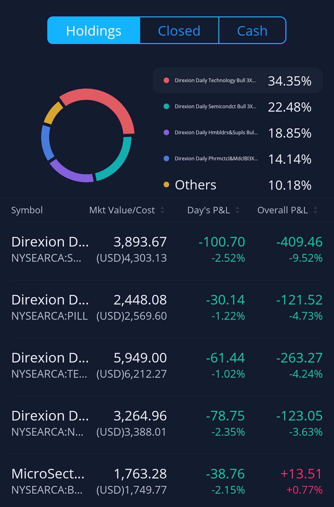Open the NYSEARCA:S... holding row
This screenshot has height=507, width=334.
167,251
